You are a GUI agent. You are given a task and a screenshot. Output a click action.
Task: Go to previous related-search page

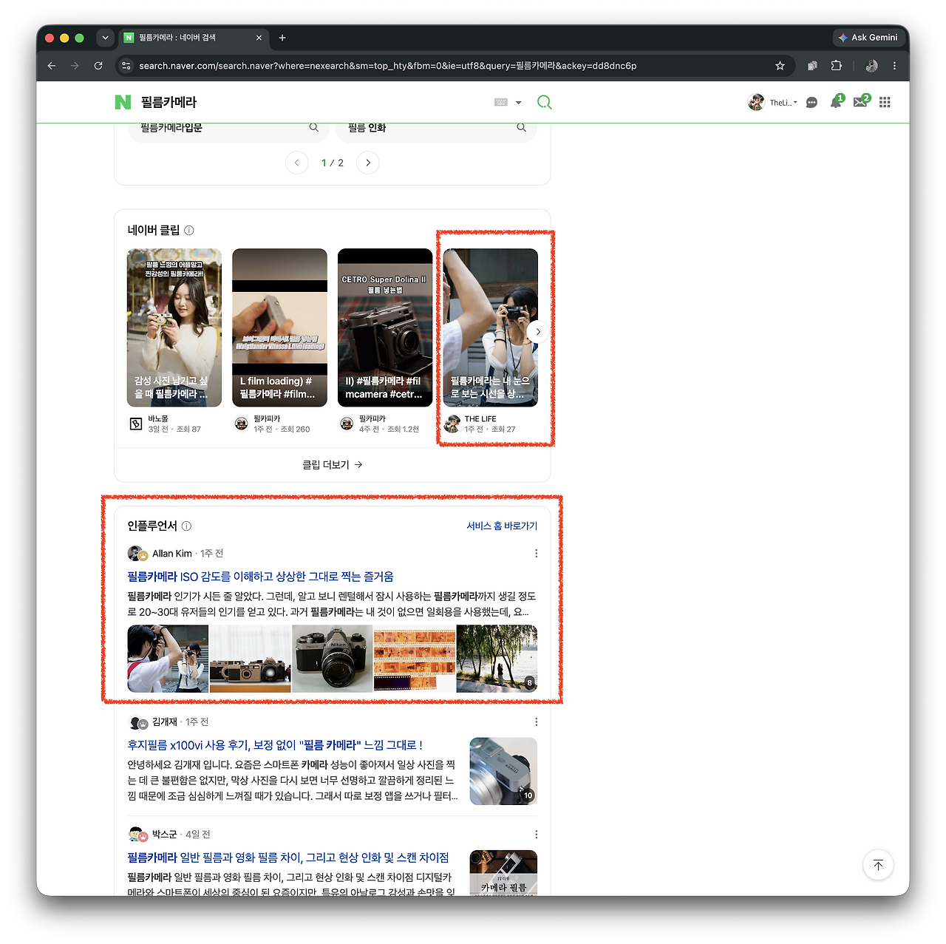(297, 163)
